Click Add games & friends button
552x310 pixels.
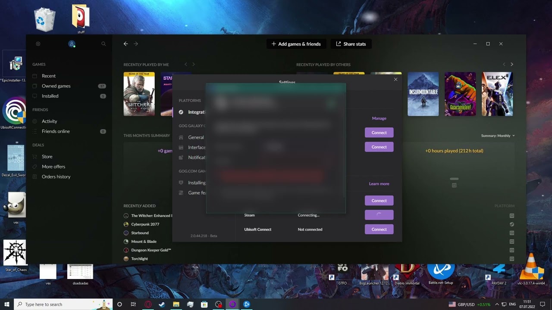point(296,44)
